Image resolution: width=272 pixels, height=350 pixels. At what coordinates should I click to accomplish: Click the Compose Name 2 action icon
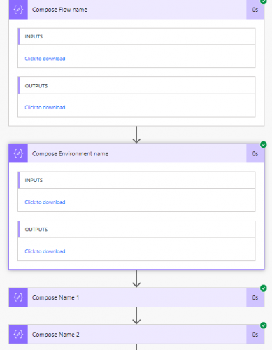18,334
